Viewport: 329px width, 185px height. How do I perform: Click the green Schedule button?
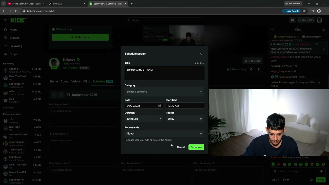pyautogui.click(x=196, y=147)
